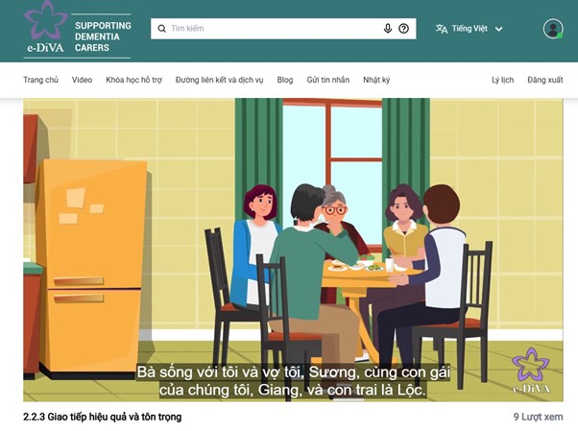Open Đường liên kết và dịch vụ
Viewport: 578px width, 431px height.
coord(219,80)
